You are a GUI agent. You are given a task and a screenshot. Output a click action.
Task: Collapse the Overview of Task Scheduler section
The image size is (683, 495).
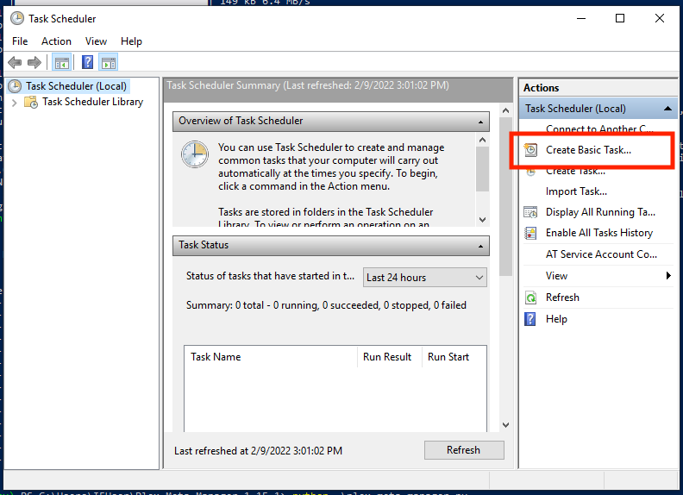[x=480, y=122]
